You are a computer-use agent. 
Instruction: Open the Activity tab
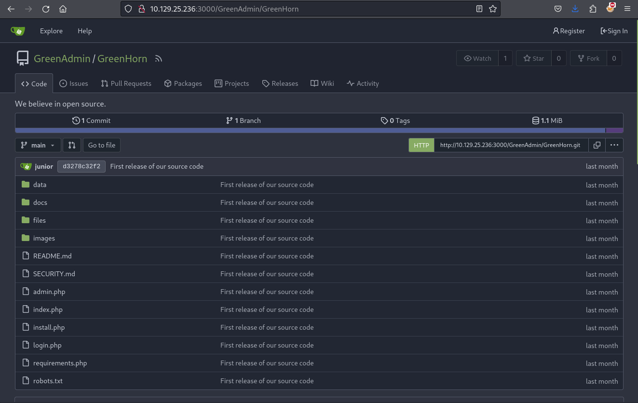[363, 83]
